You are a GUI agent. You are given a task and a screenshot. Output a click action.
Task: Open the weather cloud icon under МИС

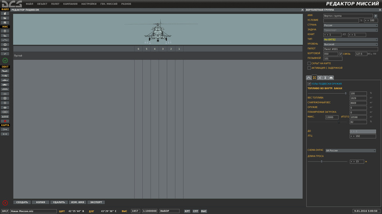(x=5, y=36)
